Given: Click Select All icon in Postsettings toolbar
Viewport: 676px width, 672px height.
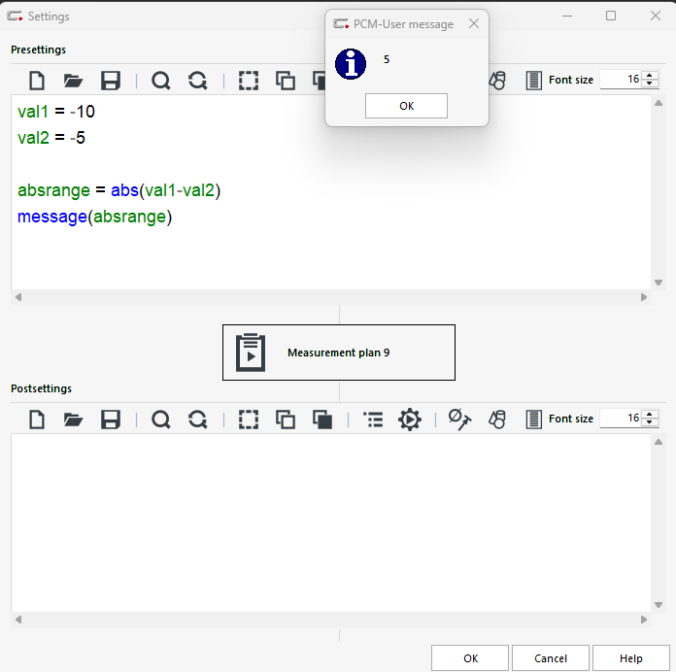Looking at the screenshot, I should tap(249, 420).
